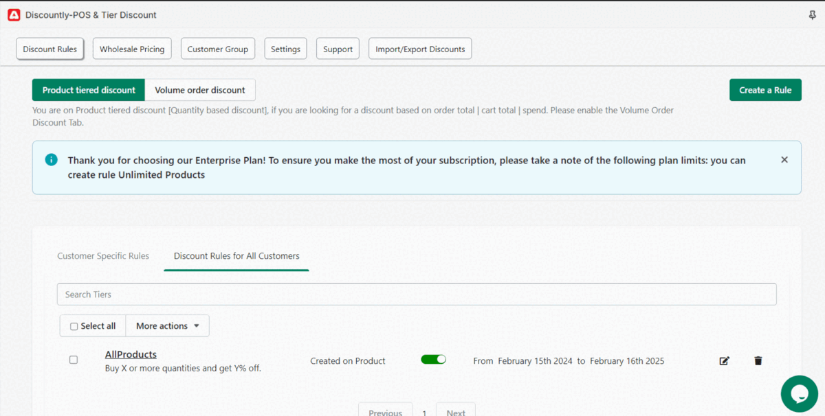Go to Import/Export Discounts

click(420, 49)
